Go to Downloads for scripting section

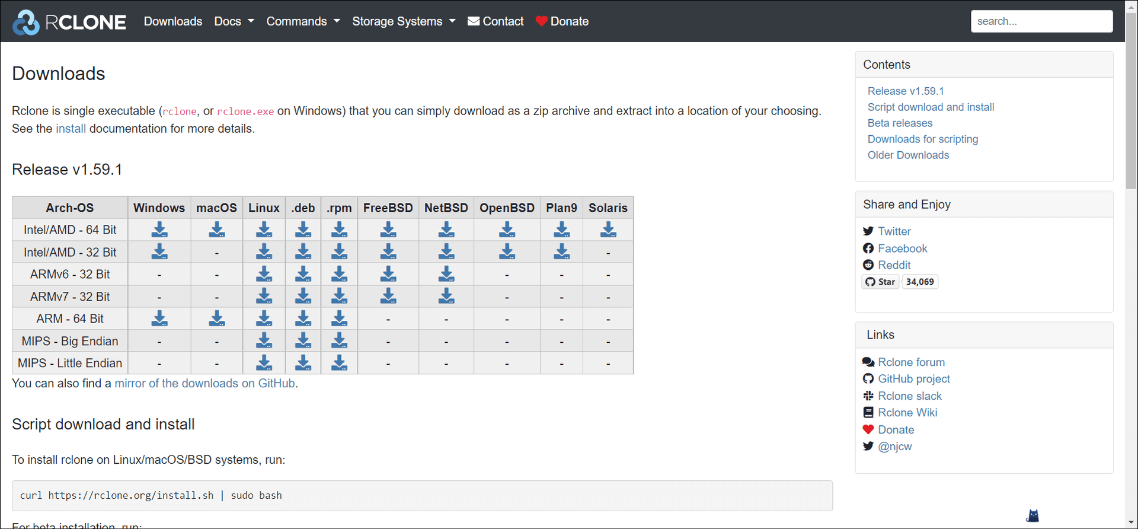coord(923,139)
